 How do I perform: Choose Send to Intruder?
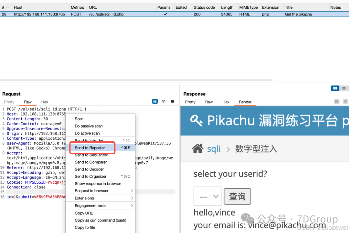click(100, 140)
